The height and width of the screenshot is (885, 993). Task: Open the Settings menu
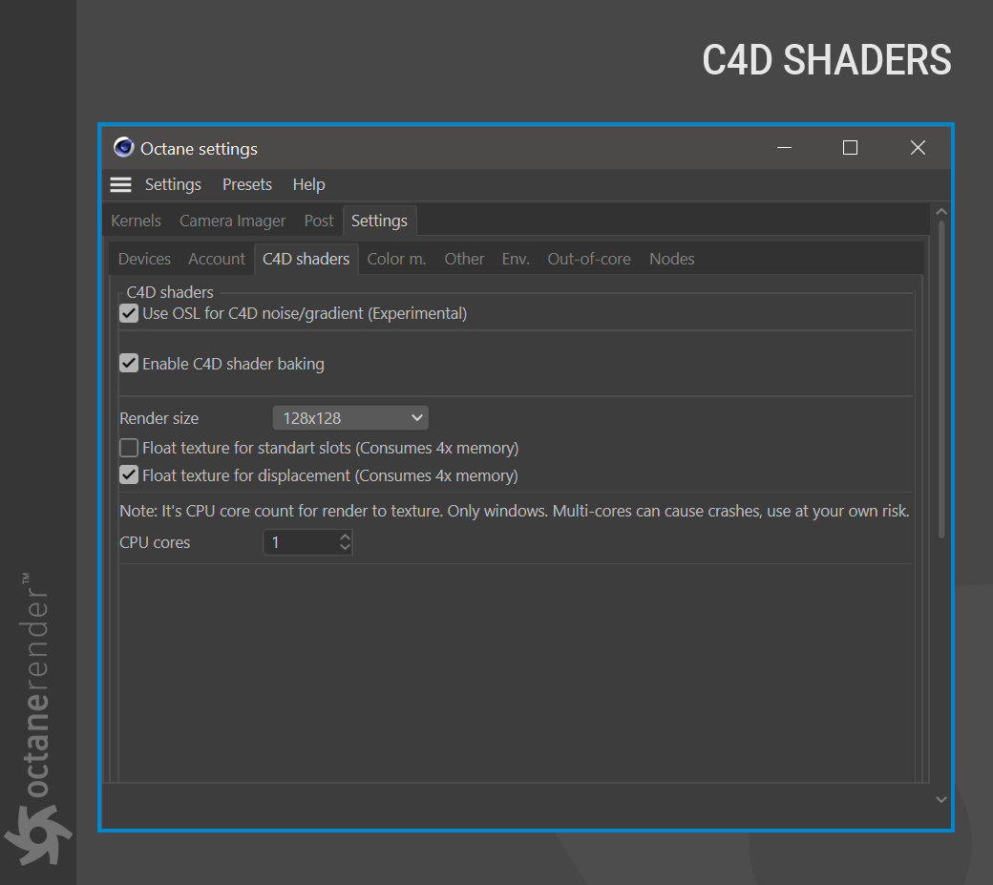(173, 184)
